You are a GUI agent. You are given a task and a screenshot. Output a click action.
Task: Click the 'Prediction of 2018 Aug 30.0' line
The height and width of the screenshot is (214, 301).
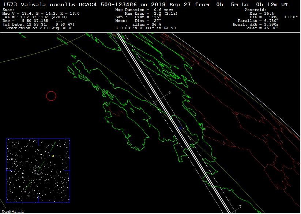click(38, 28)
